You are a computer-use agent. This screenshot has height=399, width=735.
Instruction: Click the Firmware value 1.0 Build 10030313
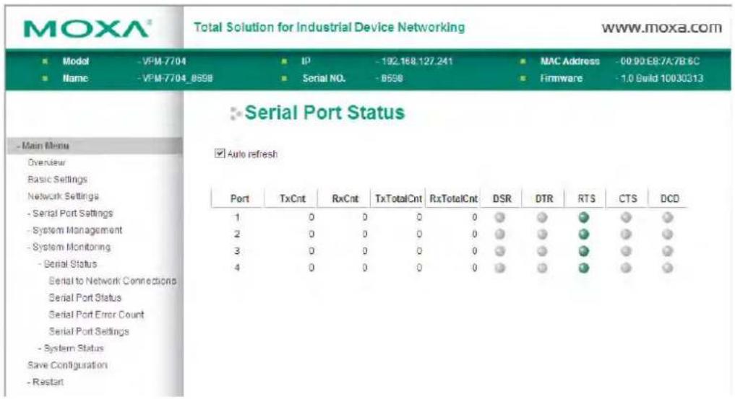(662, 78)
